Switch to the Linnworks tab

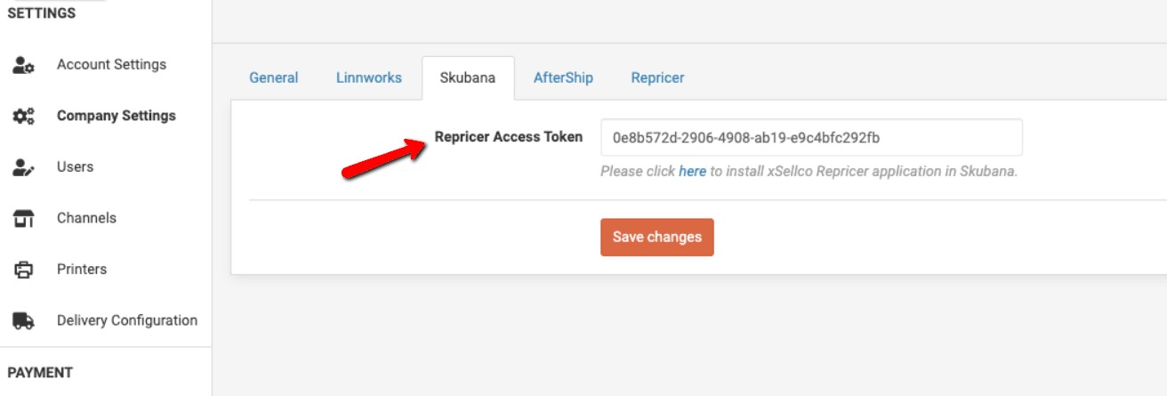(369, 78)
